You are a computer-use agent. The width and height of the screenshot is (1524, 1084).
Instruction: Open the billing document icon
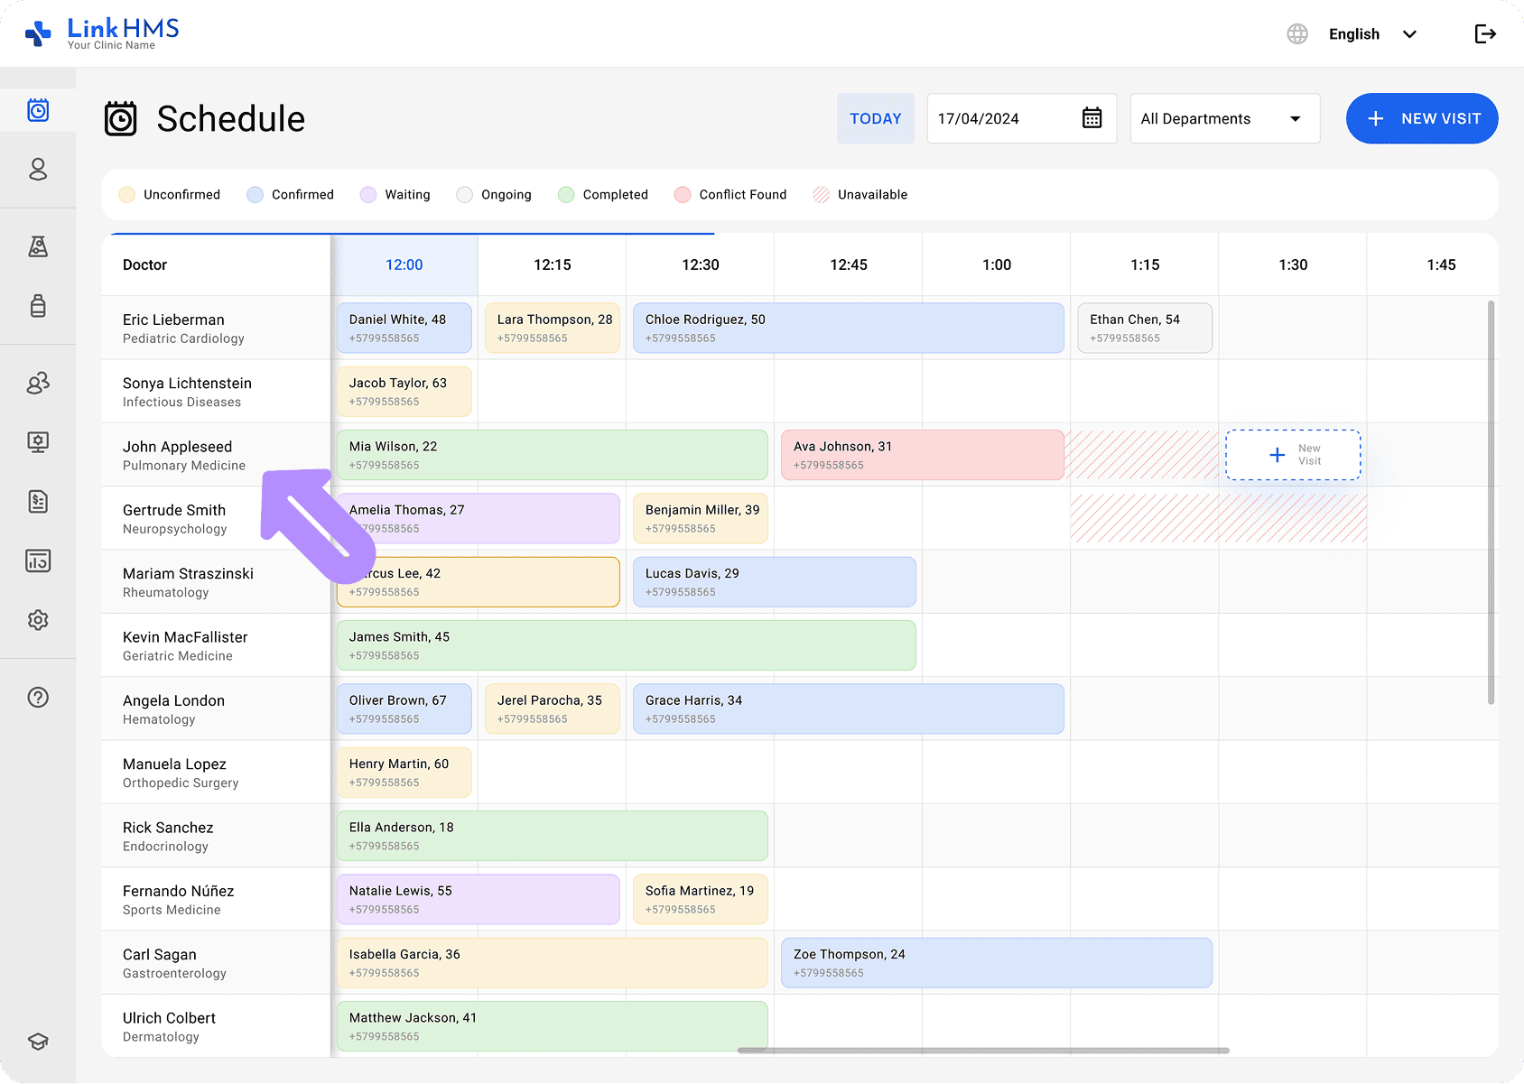click(38, 502)
